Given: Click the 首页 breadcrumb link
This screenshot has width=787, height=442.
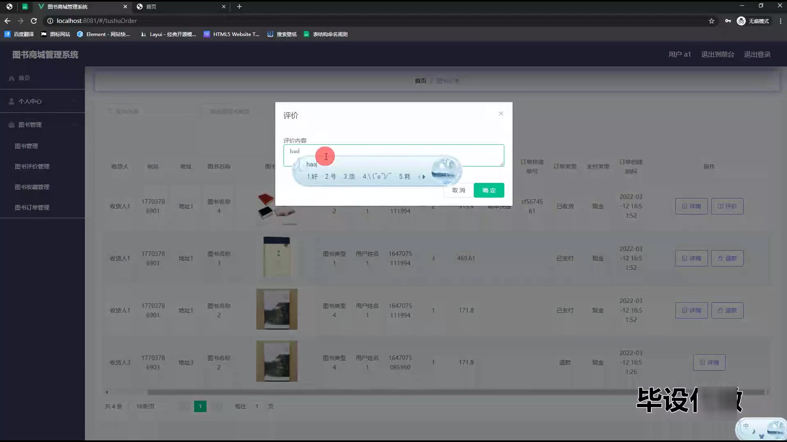Looking at the screenshot, I should click(x=420, y=81).
